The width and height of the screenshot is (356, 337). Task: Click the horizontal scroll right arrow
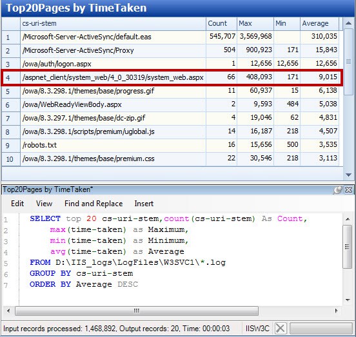click(x=337, y=311)
